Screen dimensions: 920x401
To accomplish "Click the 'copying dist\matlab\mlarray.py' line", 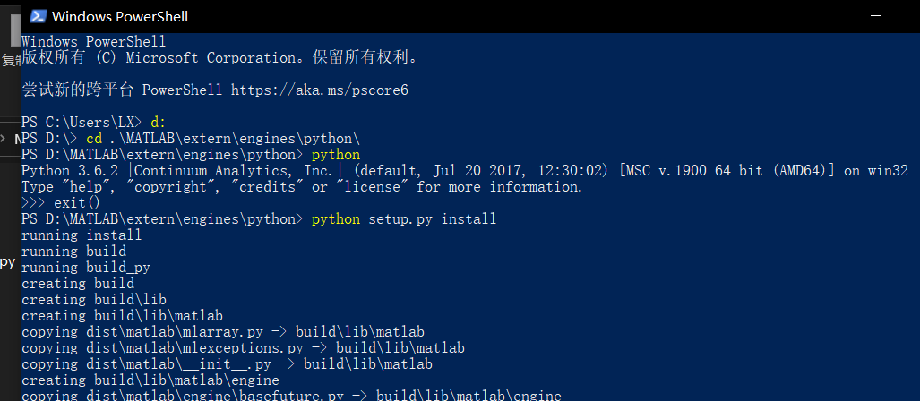I will pos(222,332).
